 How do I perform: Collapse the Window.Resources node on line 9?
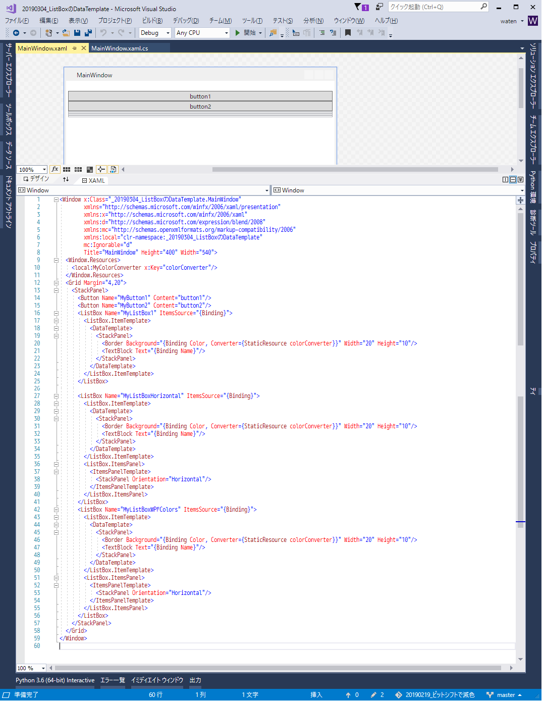click(56, 261)
